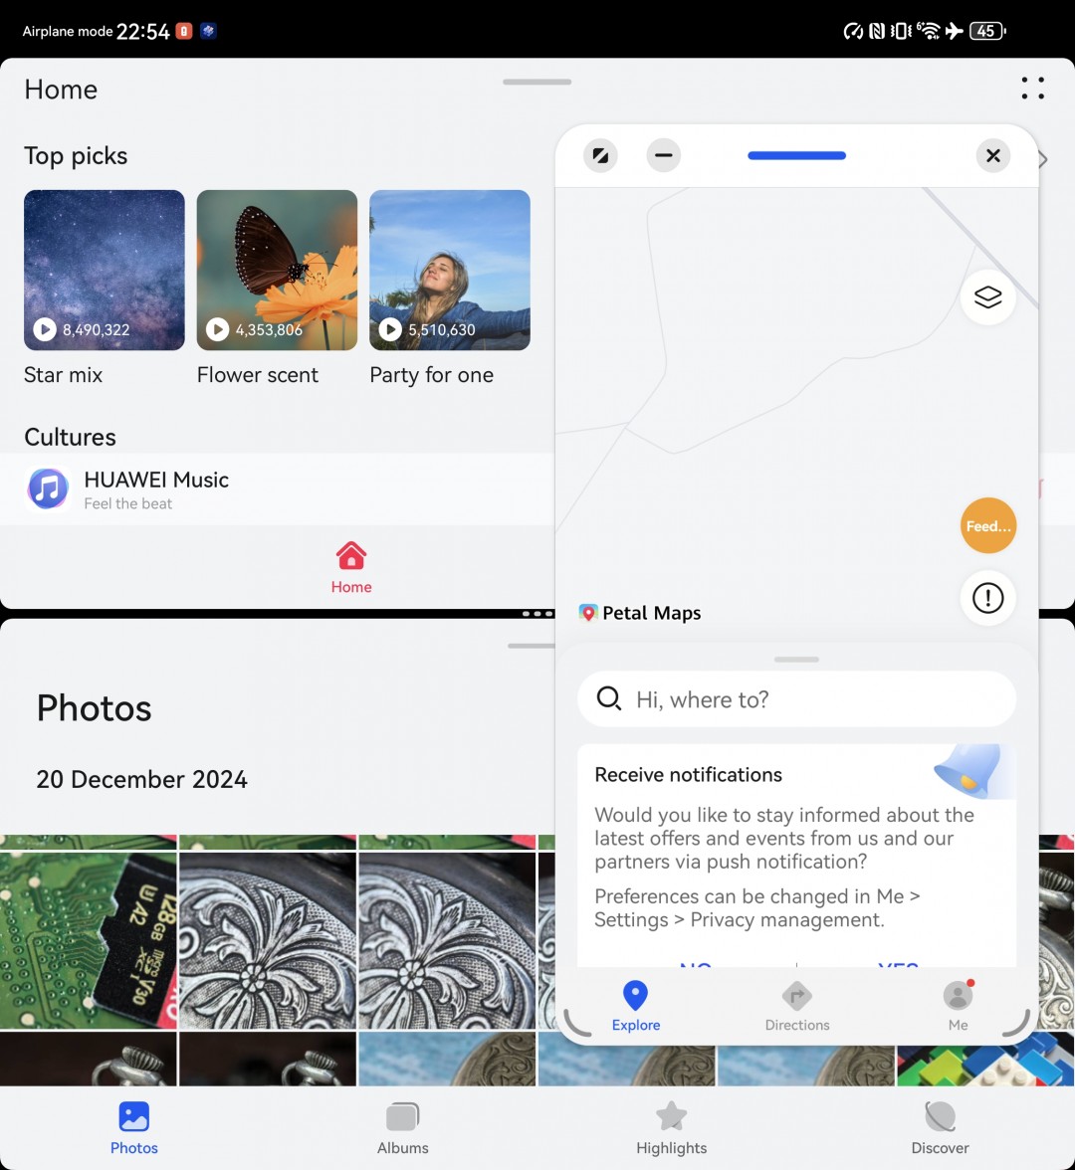
Task: Tap the report issue exclamation icon
Action: coord(987,598)
